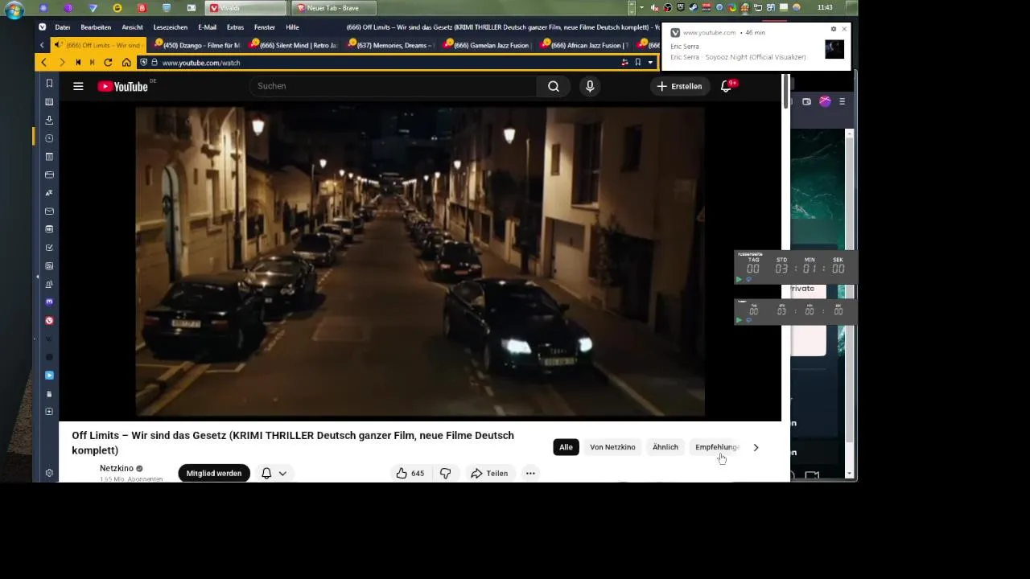Click the taskbar clock showing 11:43

825,7
